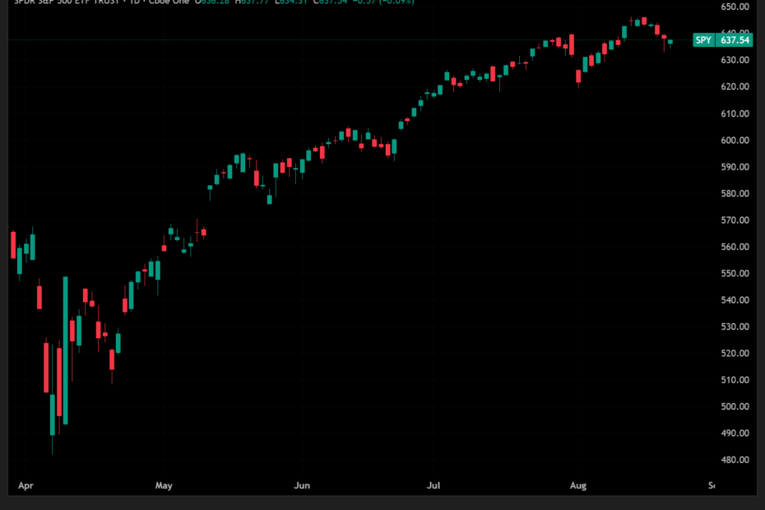This screenshot has height=510, width=765.
Task: Select the Jun label on the time axis
Action: [x=303, y=485]
